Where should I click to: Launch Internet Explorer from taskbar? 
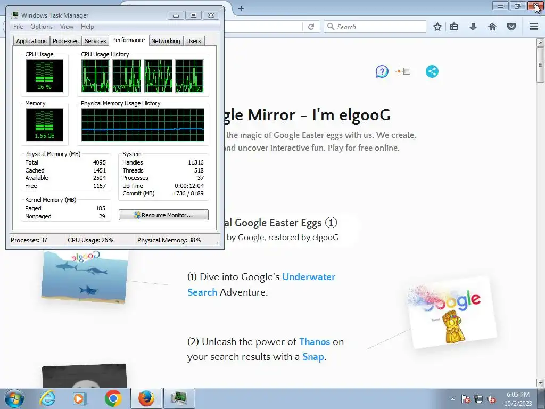47,398
